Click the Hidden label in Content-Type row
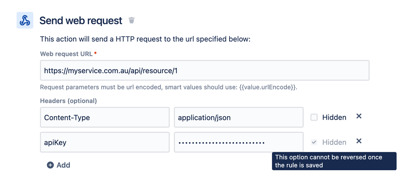The width and height of the screenshot is (408, 178). click(334, 117)
